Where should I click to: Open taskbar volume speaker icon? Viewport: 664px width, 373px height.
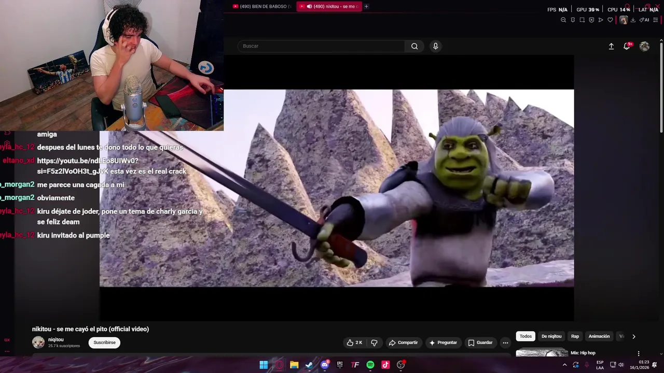621,365
